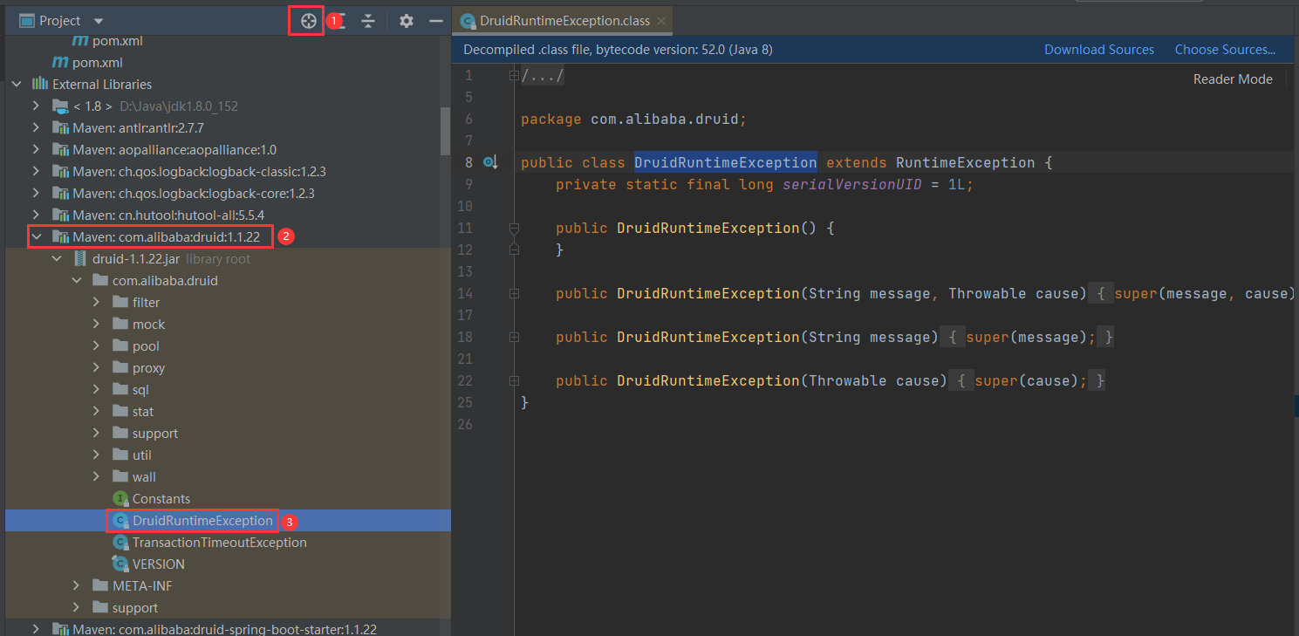Click the Maven hutool-all library icon
1299x636 pixels.
60,215
